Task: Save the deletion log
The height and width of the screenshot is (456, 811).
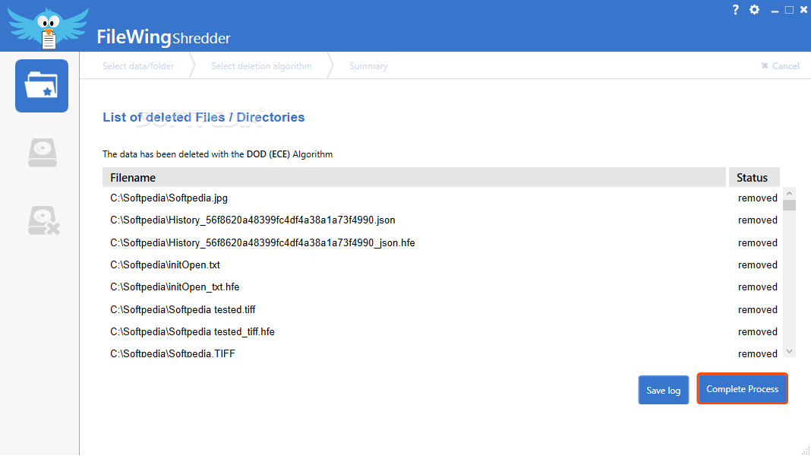Action: [664, 391]
